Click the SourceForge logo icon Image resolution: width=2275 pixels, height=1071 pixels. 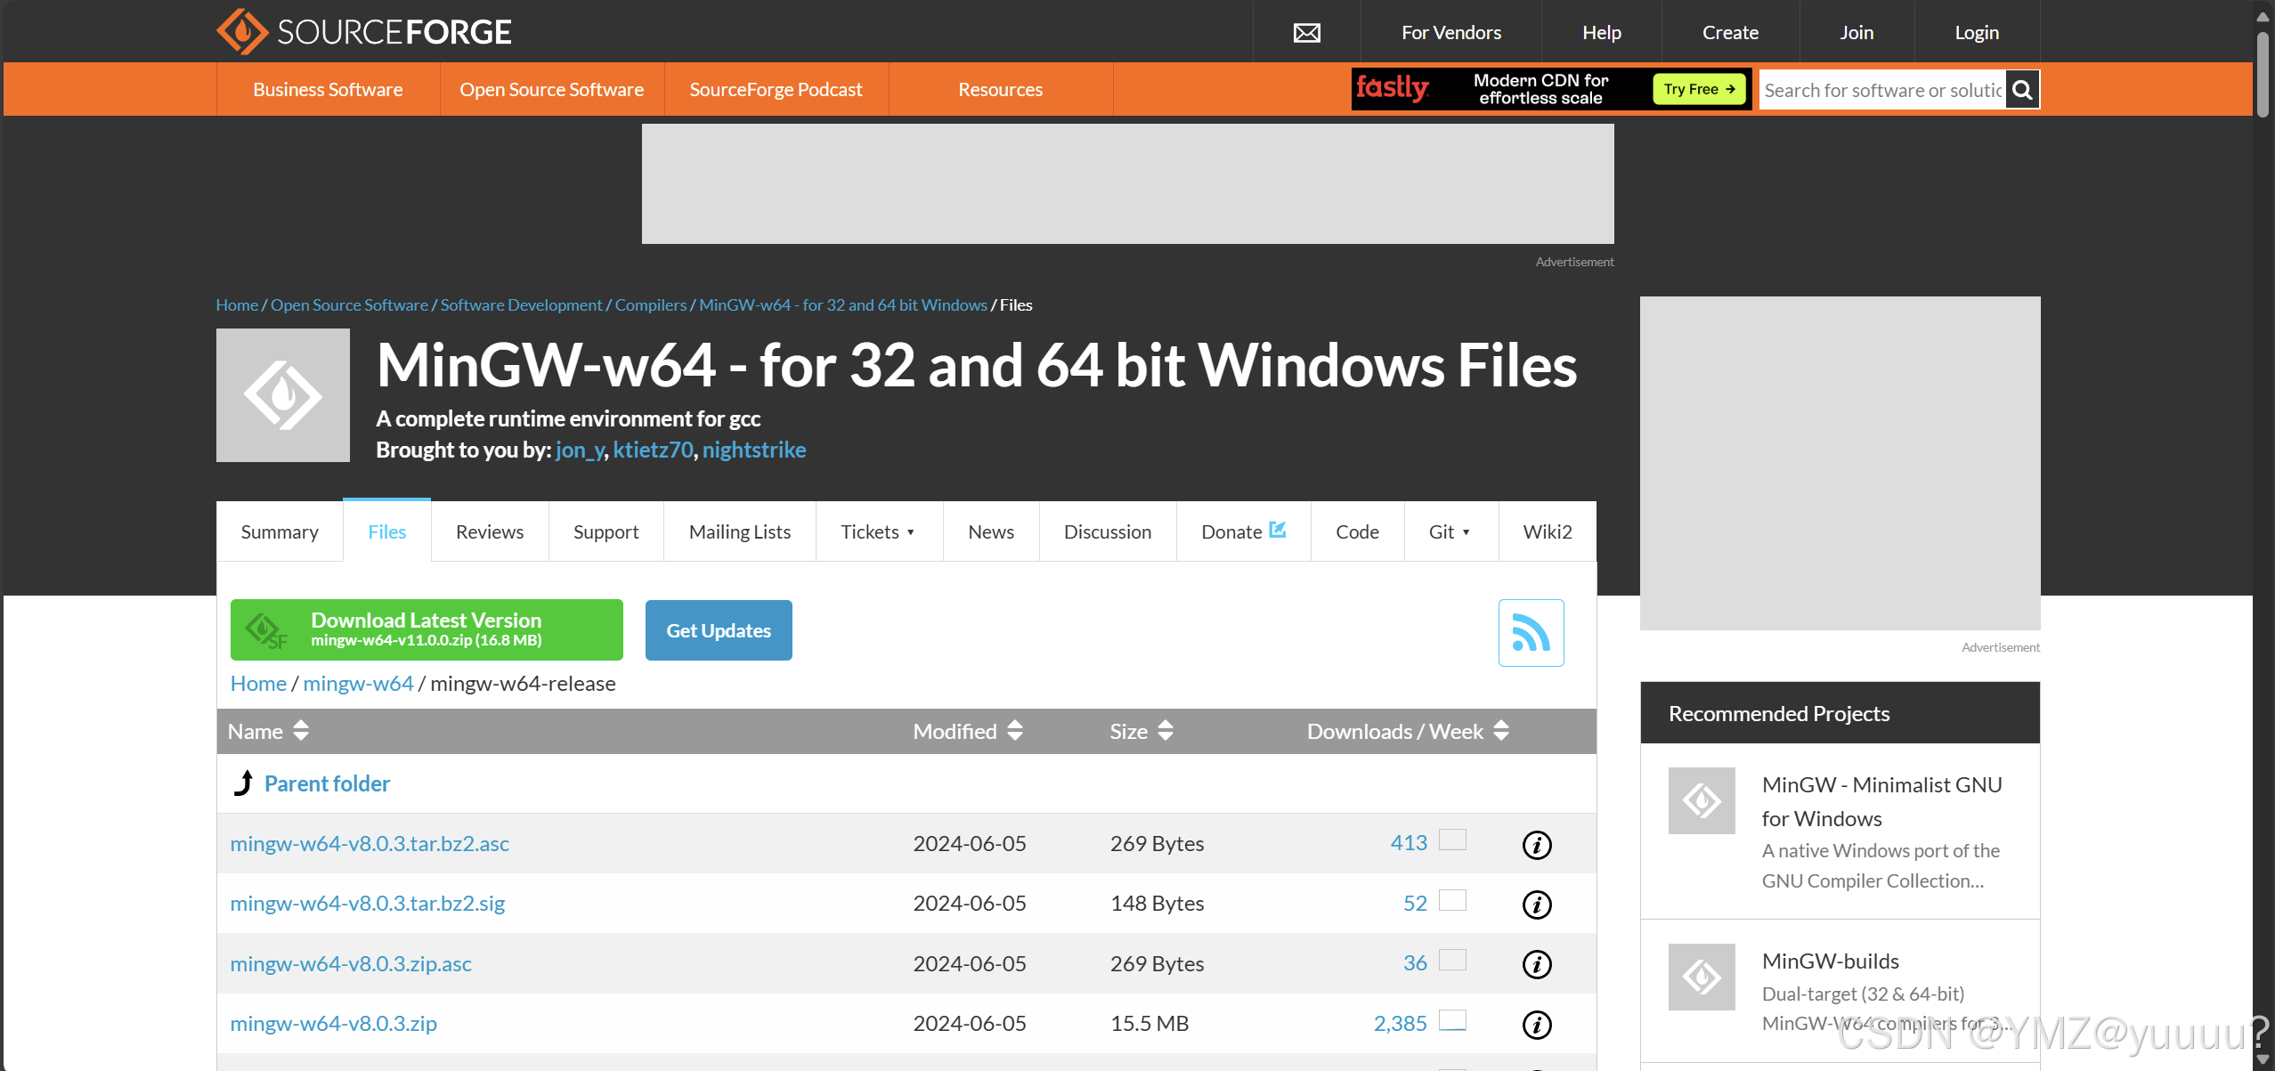pos(241,32)
